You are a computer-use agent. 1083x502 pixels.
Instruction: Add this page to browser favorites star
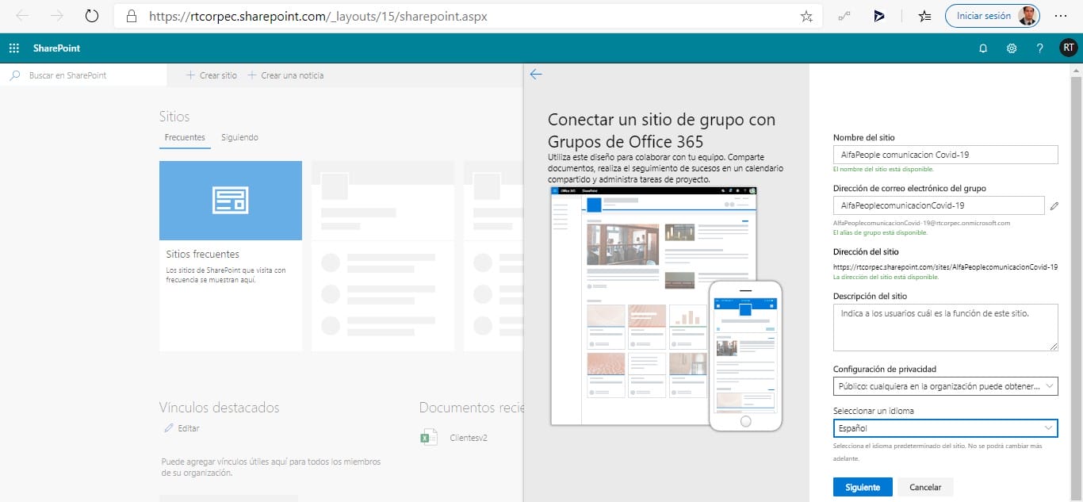tap(806, 16)
